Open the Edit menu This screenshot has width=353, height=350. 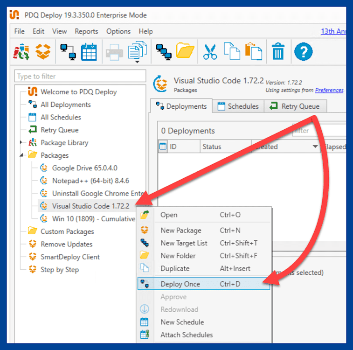[38, 31]
